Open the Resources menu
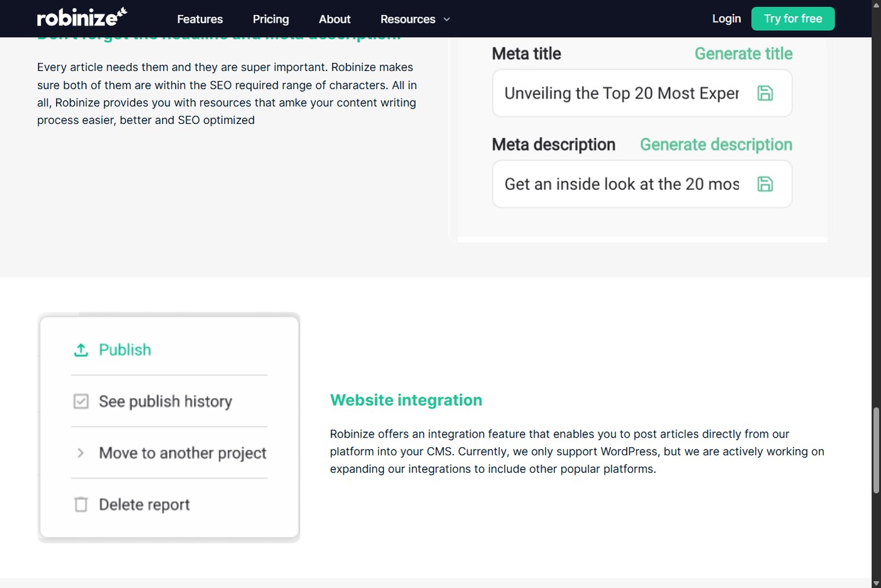881x588 pixels. [408, 19]
